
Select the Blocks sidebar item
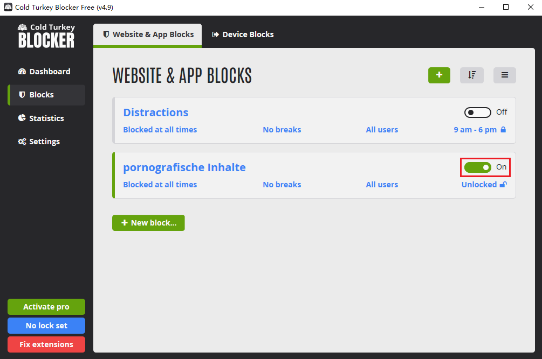(x=46, y=95)
